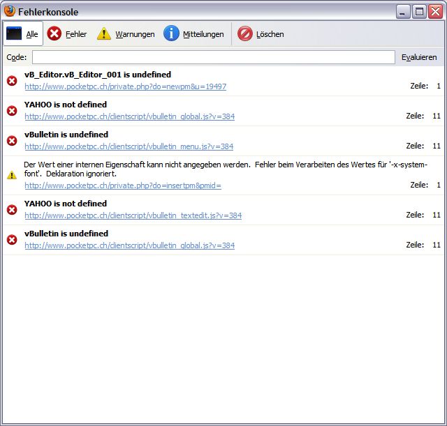
Task: Open first vbulletin_global.js link under YAHOO error
Action: (130, 116)
